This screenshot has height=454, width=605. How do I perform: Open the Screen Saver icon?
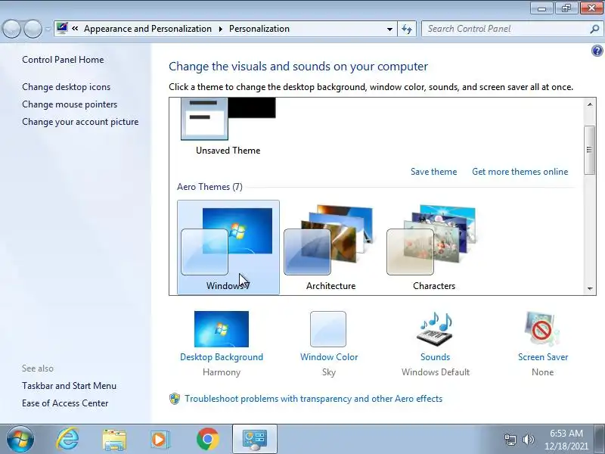coord(541,329)
